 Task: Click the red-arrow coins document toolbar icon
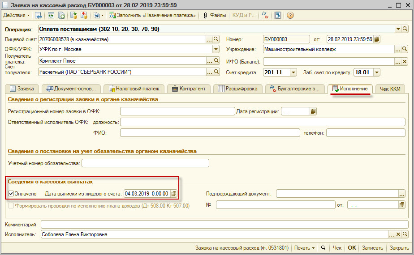(84, 15)
